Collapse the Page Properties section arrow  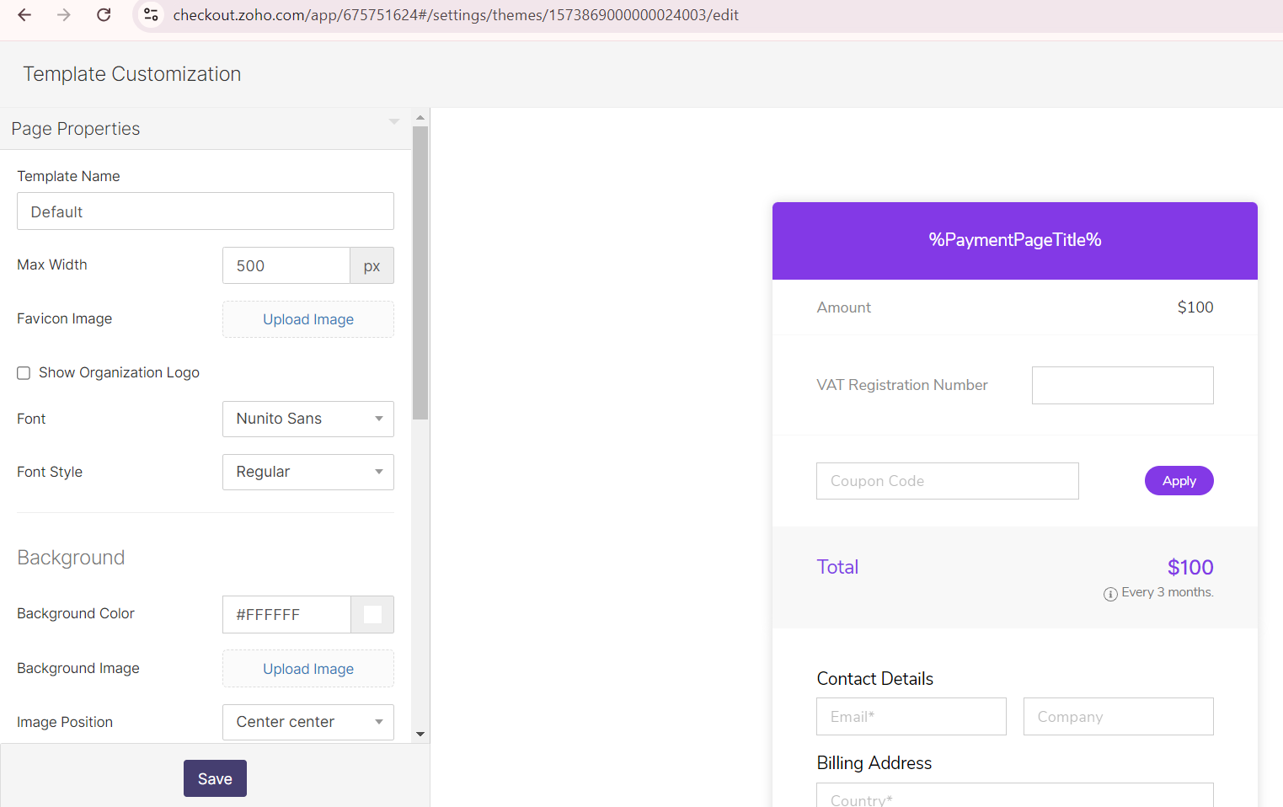coord(393,122)
